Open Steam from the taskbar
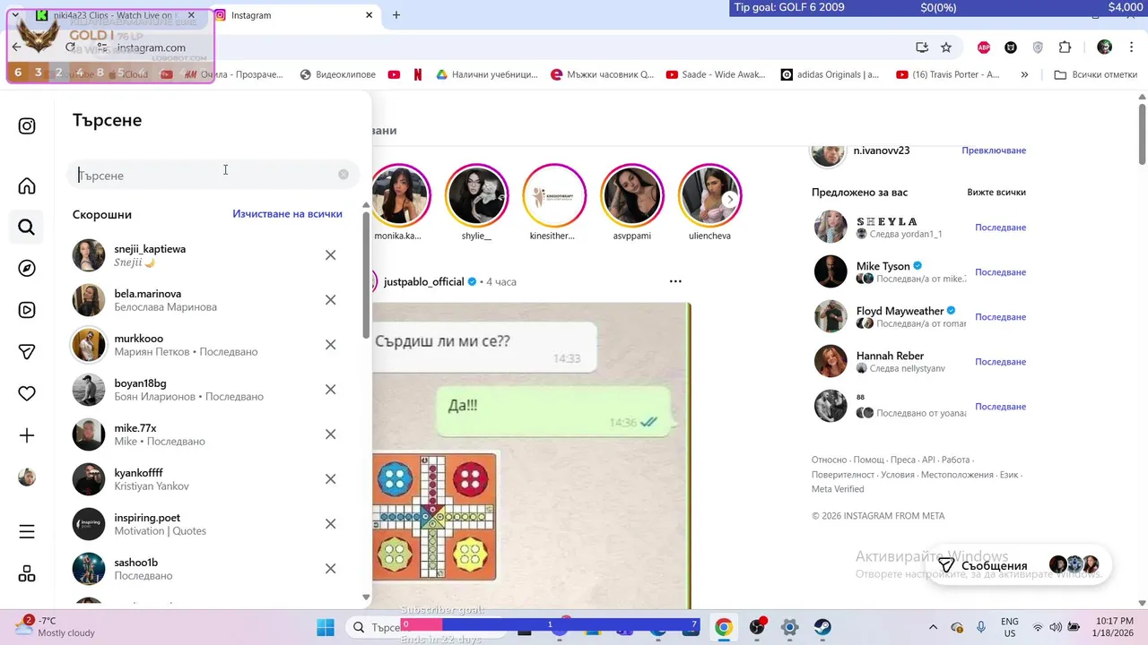The height and width of the screenshot is (645, 1148). [822, 627]
